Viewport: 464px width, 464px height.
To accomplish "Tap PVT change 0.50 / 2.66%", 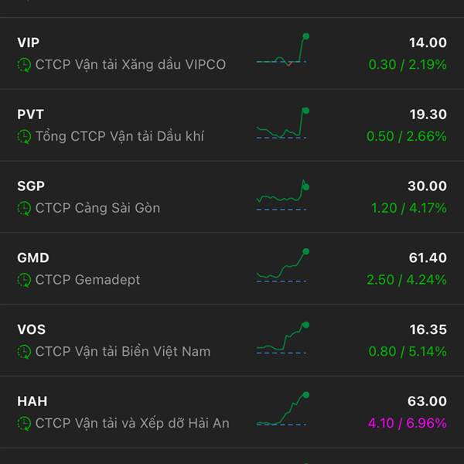I will coord(407,136).
